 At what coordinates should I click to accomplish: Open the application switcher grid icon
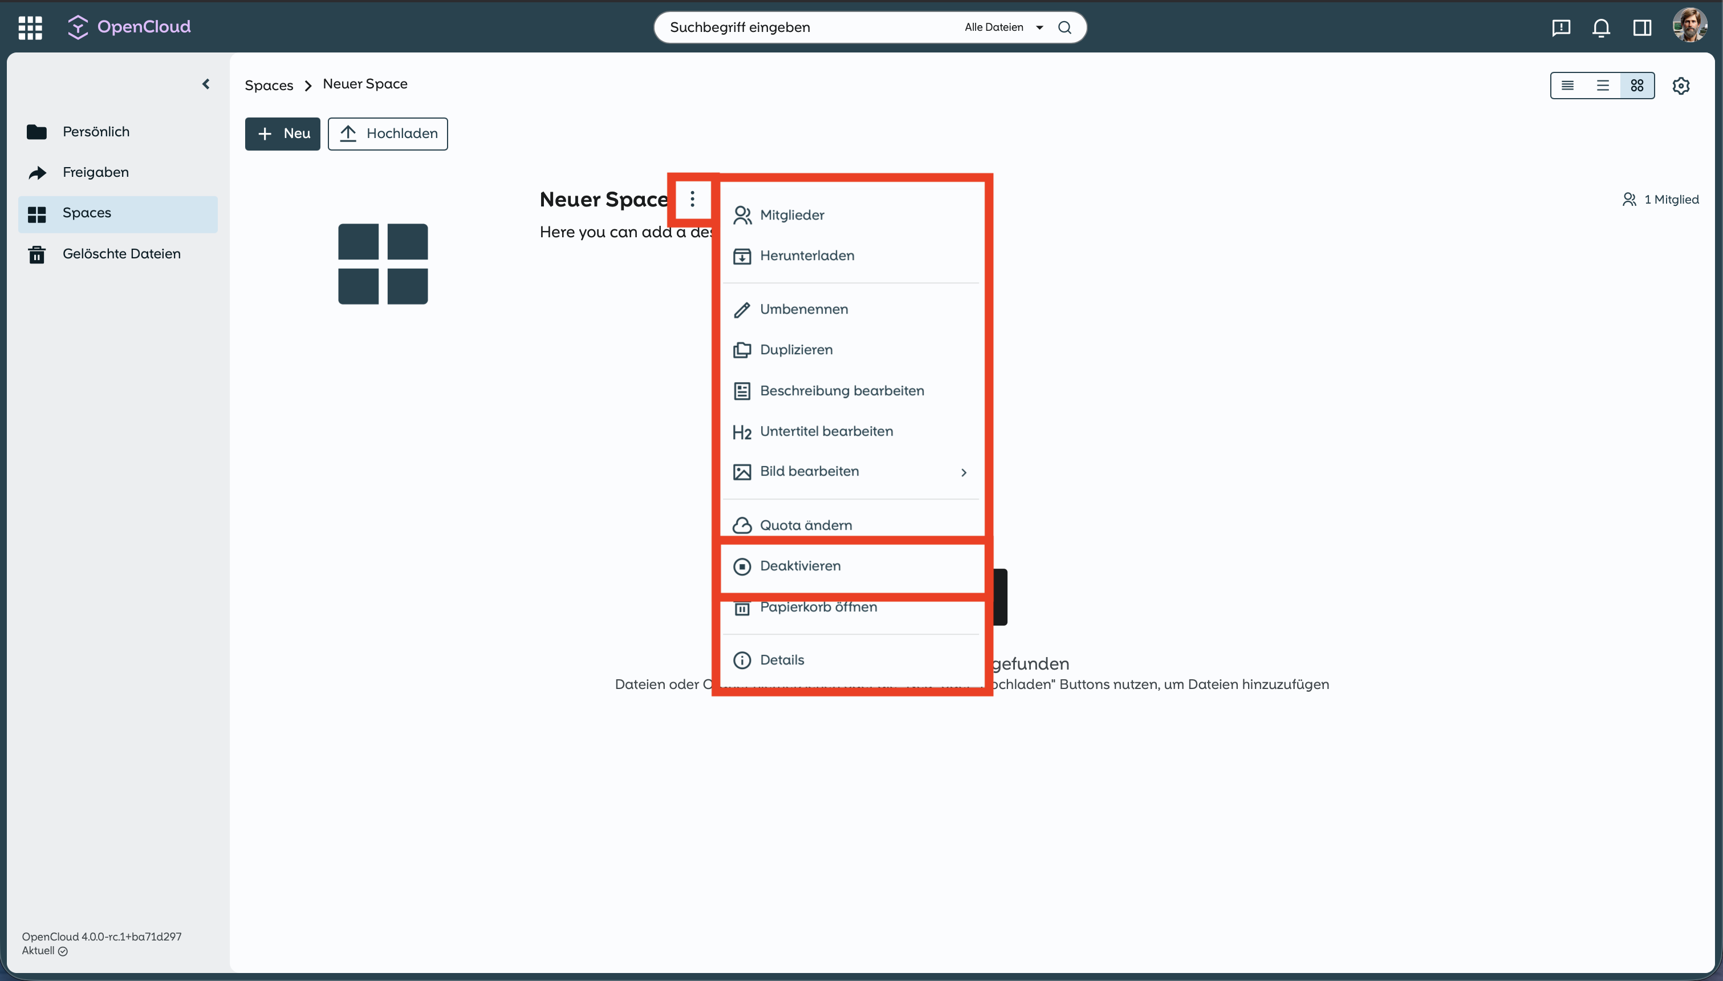coord(30,27)
